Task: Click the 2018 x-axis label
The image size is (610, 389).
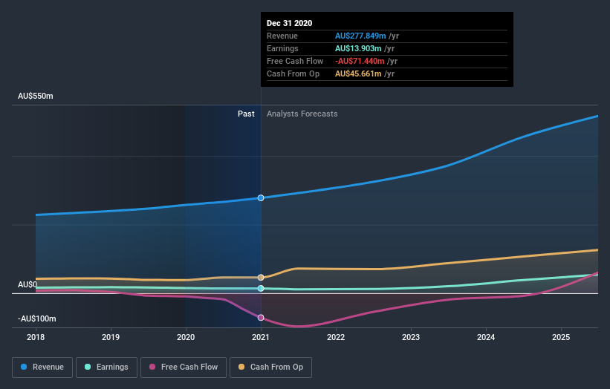Action: [x=36, y=337]
